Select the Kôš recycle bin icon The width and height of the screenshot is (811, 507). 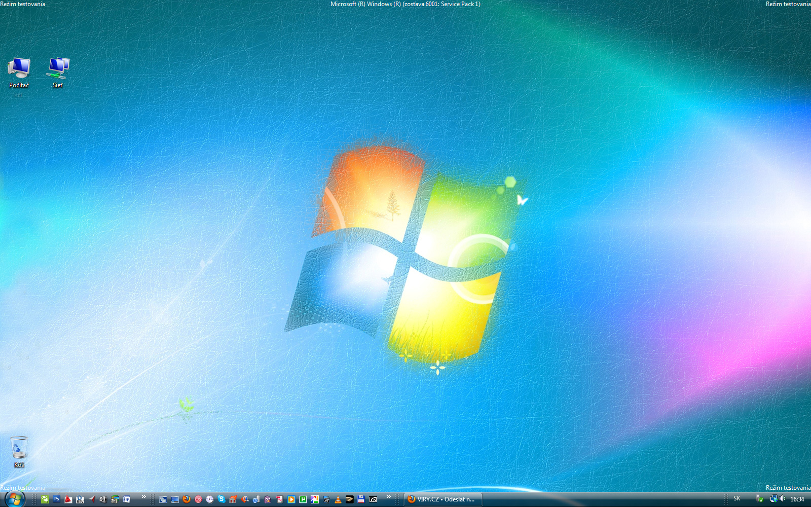[19, 452]
